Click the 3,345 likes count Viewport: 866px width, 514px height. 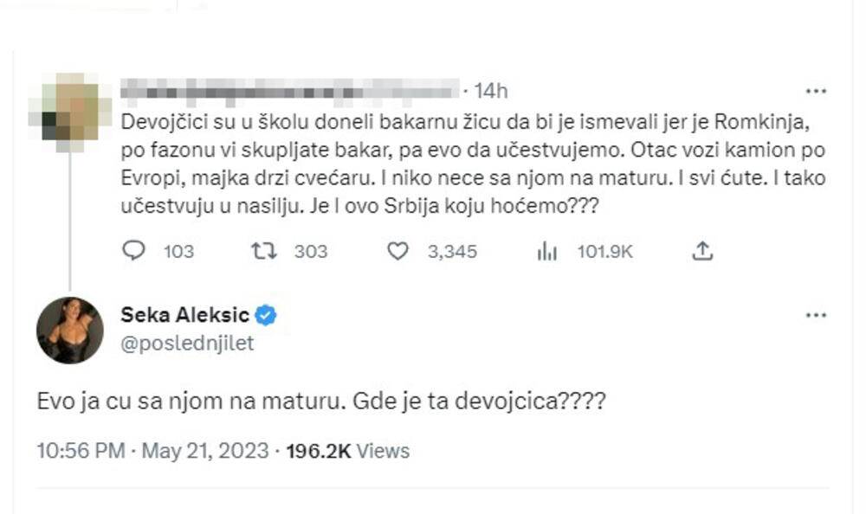[x=451, y=252]
